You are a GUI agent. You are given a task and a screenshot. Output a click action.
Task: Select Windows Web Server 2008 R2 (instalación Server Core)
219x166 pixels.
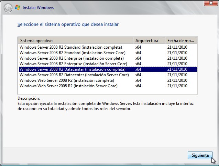point(108,86)
